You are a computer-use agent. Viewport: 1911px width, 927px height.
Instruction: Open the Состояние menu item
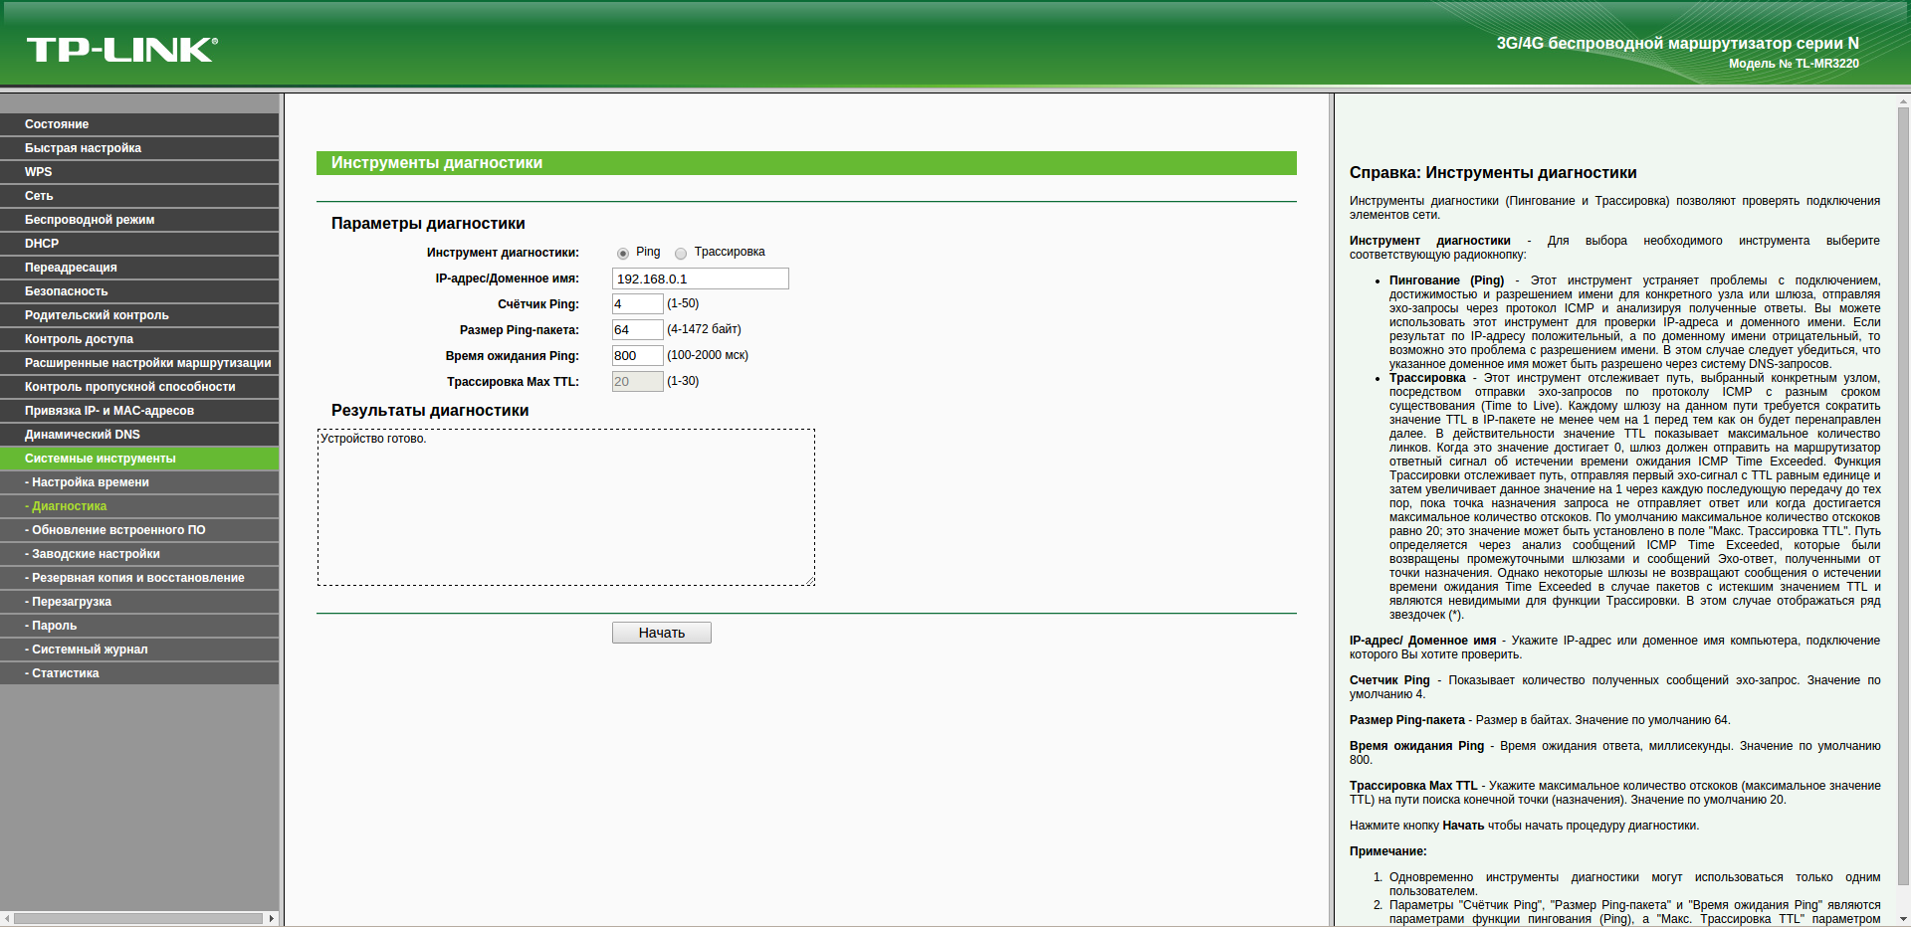(57, 124)
